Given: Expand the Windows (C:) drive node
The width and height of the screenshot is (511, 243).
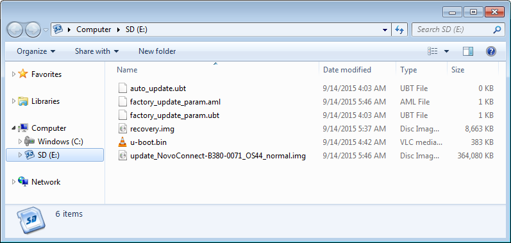Looking at the screenshot, I should (x=21, y=142).
